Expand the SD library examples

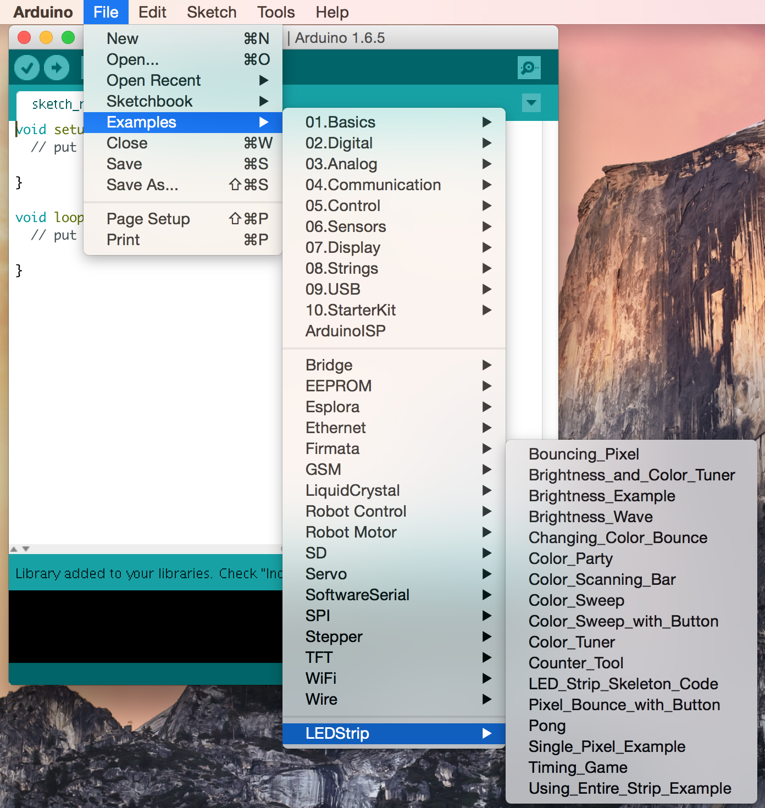(394, 553)
